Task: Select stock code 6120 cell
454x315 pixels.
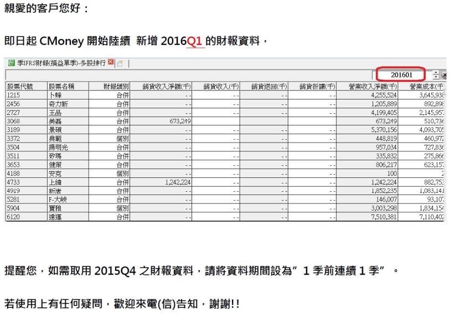Action: pos(27,217)
